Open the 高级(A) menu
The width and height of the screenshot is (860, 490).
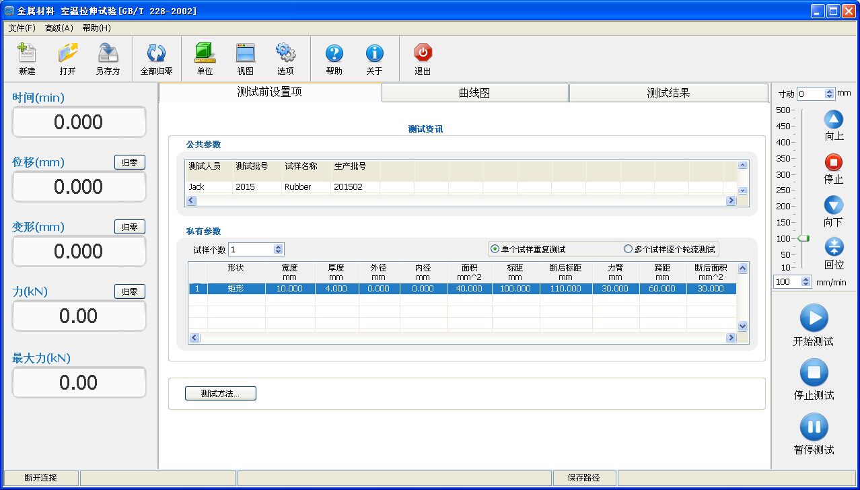point(59,28)
